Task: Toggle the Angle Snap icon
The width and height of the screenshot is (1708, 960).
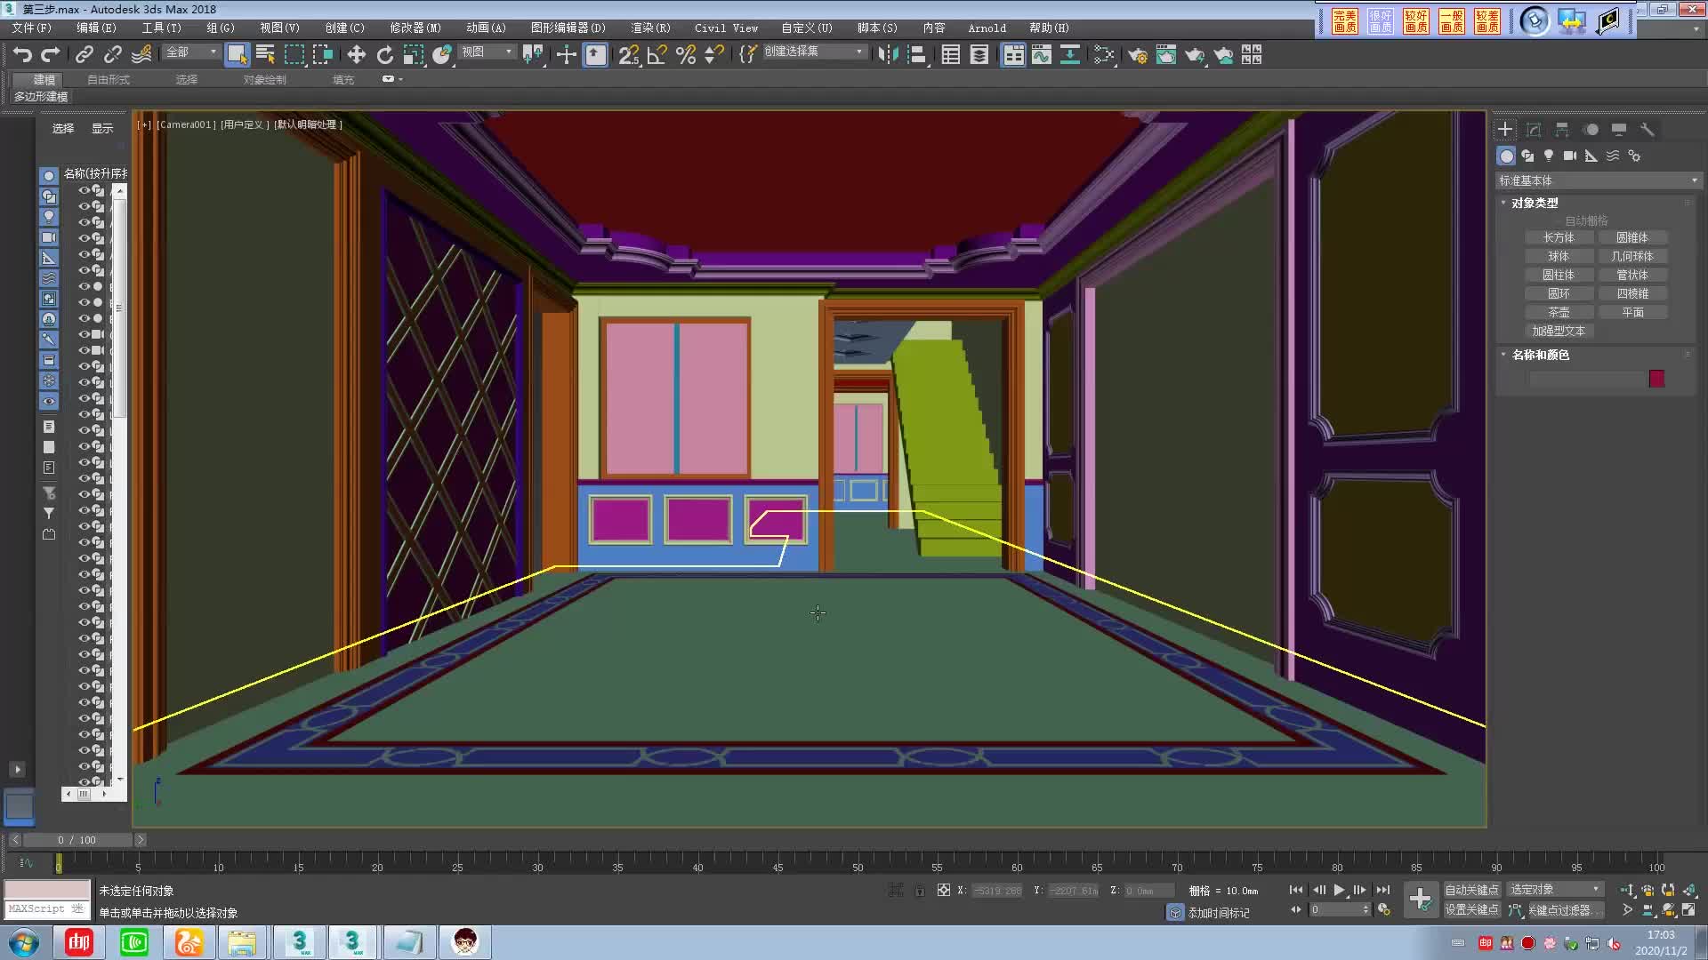Action: tap(657, 55)
